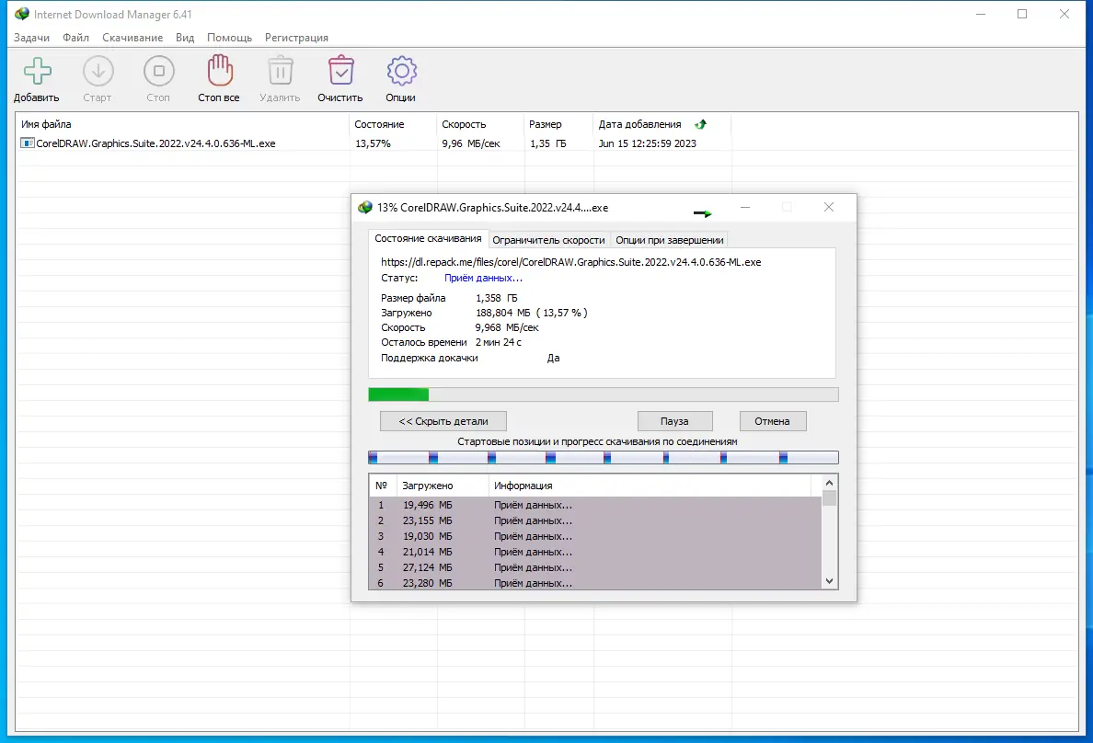Click scroll-up arrow in connections list
The width and height of the screenshot is (1093, 743).
pyautogui.click(x=829, y=483)
